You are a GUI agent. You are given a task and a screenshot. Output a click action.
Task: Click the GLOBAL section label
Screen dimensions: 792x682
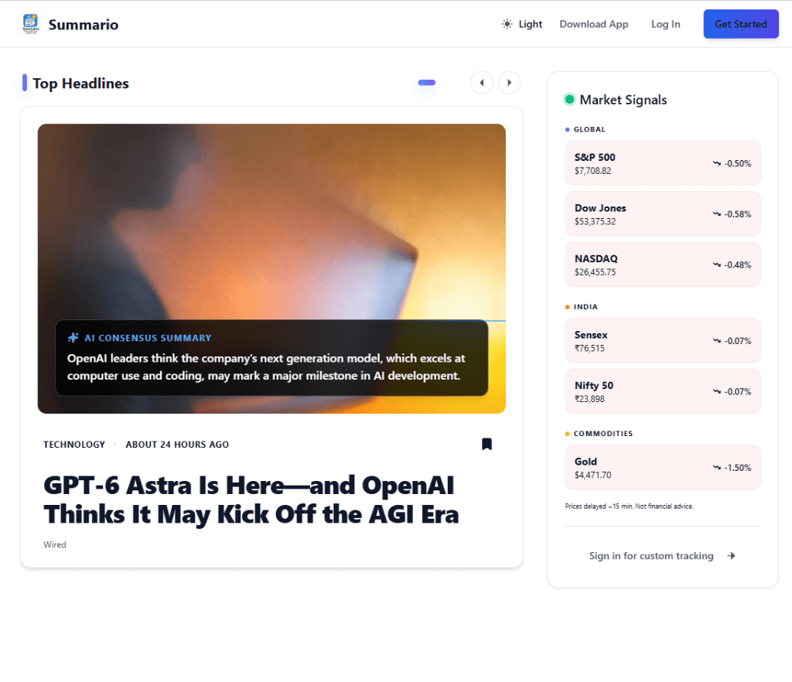pos(589,129)
